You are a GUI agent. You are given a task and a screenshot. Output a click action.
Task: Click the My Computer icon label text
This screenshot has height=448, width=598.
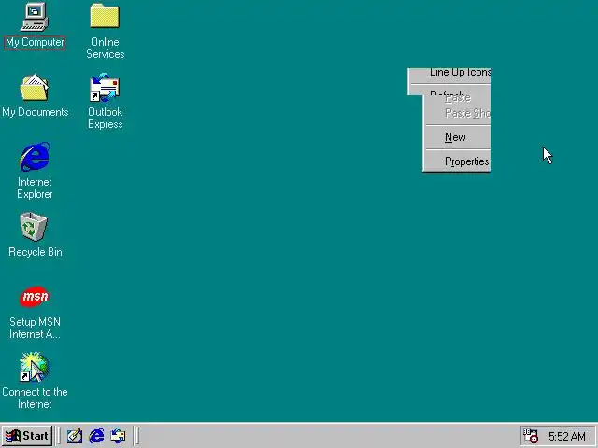tap(35, 42)
